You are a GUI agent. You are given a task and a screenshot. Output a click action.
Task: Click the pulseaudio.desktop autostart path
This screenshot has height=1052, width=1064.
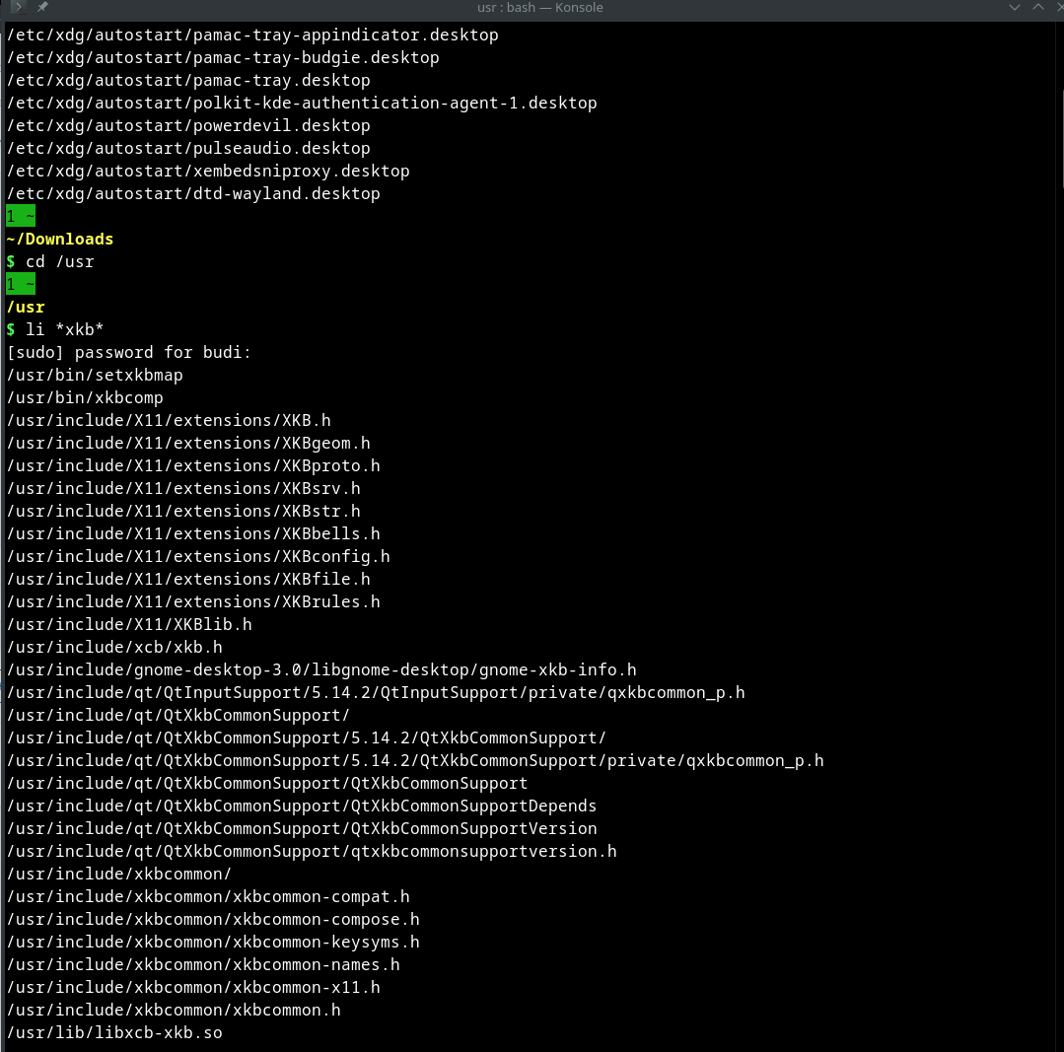(187, 148)
